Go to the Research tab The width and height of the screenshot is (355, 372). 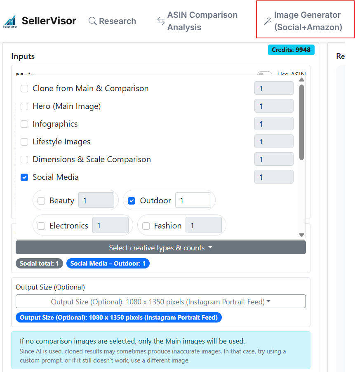pyautogui.click(x=117, y=21)
